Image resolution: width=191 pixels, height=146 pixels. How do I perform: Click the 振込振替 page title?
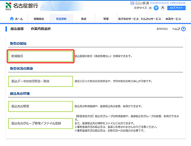click(x=17, y=29)
